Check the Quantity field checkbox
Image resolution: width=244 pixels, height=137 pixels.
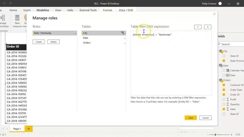point(224,104)
